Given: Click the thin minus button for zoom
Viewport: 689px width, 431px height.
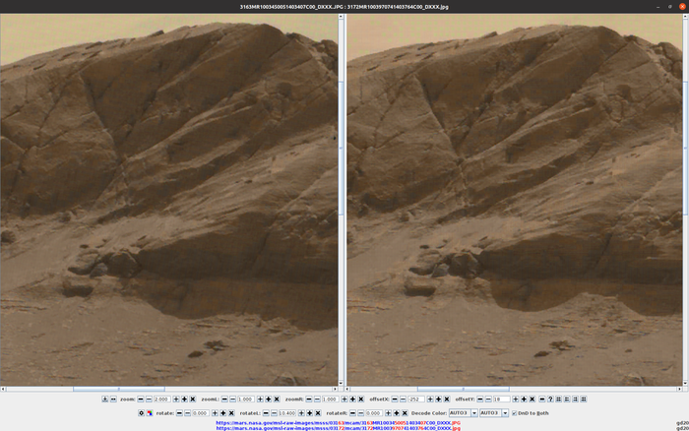Looking at the screenshot, I should point(149,399).
